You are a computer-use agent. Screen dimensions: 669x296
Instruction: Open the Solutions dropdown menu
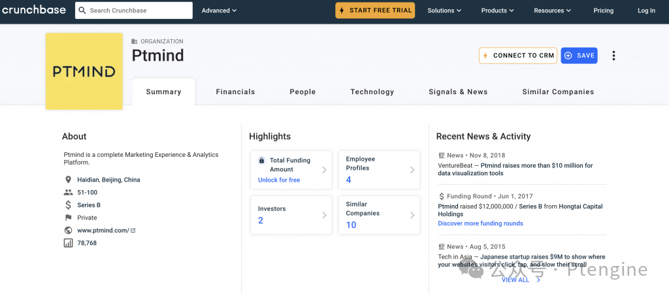click(444, 10)
